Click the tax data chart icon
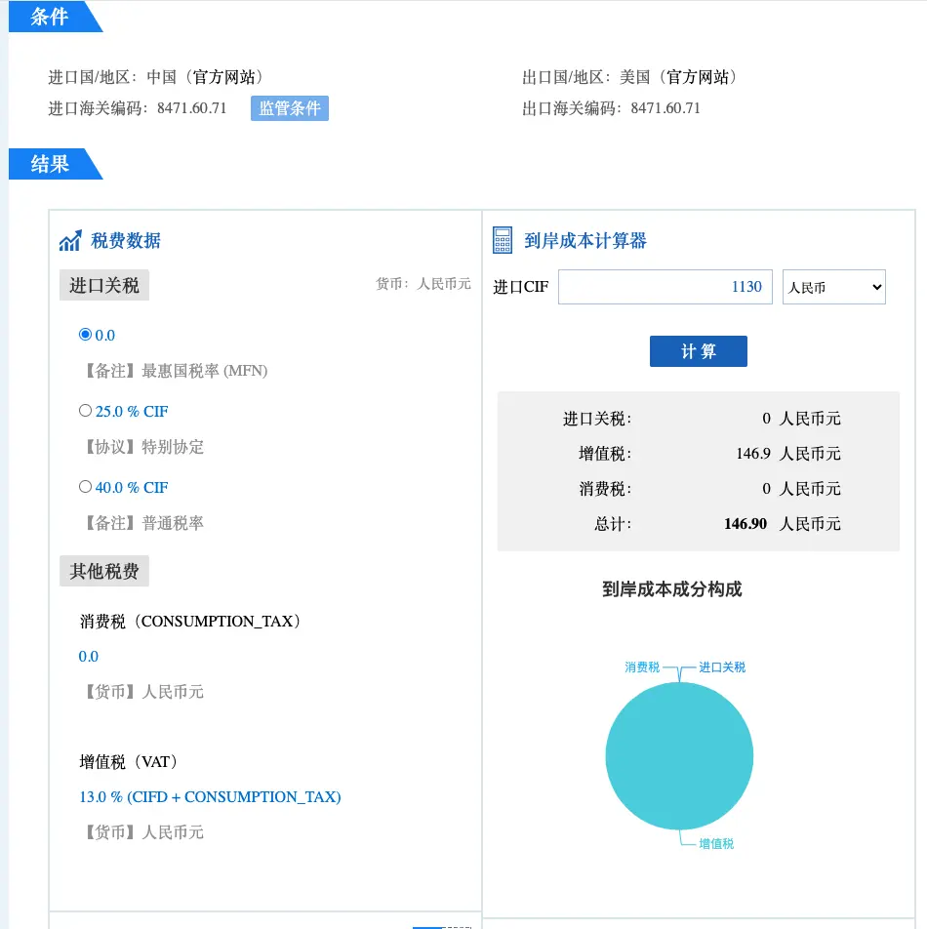Screen dimensions: 927x929 click(70, 241)
